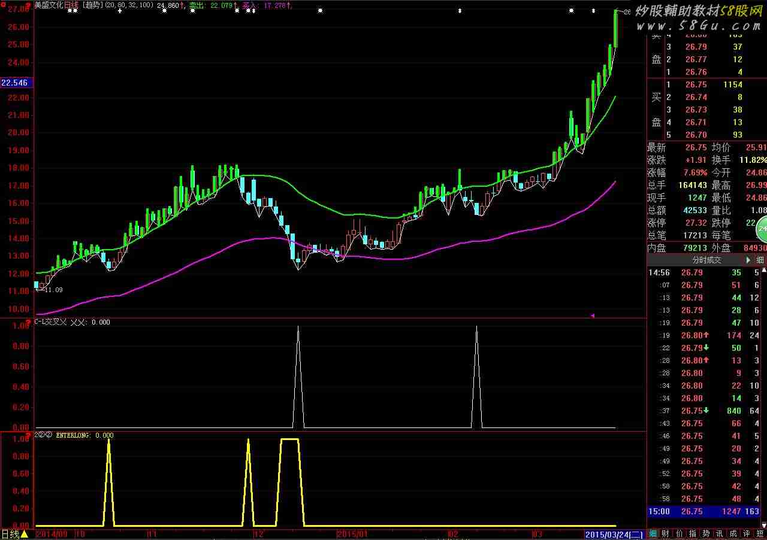The image size is (767, 540).
Task: Click buy level 1 price 26.75
Action: click(x=696, y=84)
